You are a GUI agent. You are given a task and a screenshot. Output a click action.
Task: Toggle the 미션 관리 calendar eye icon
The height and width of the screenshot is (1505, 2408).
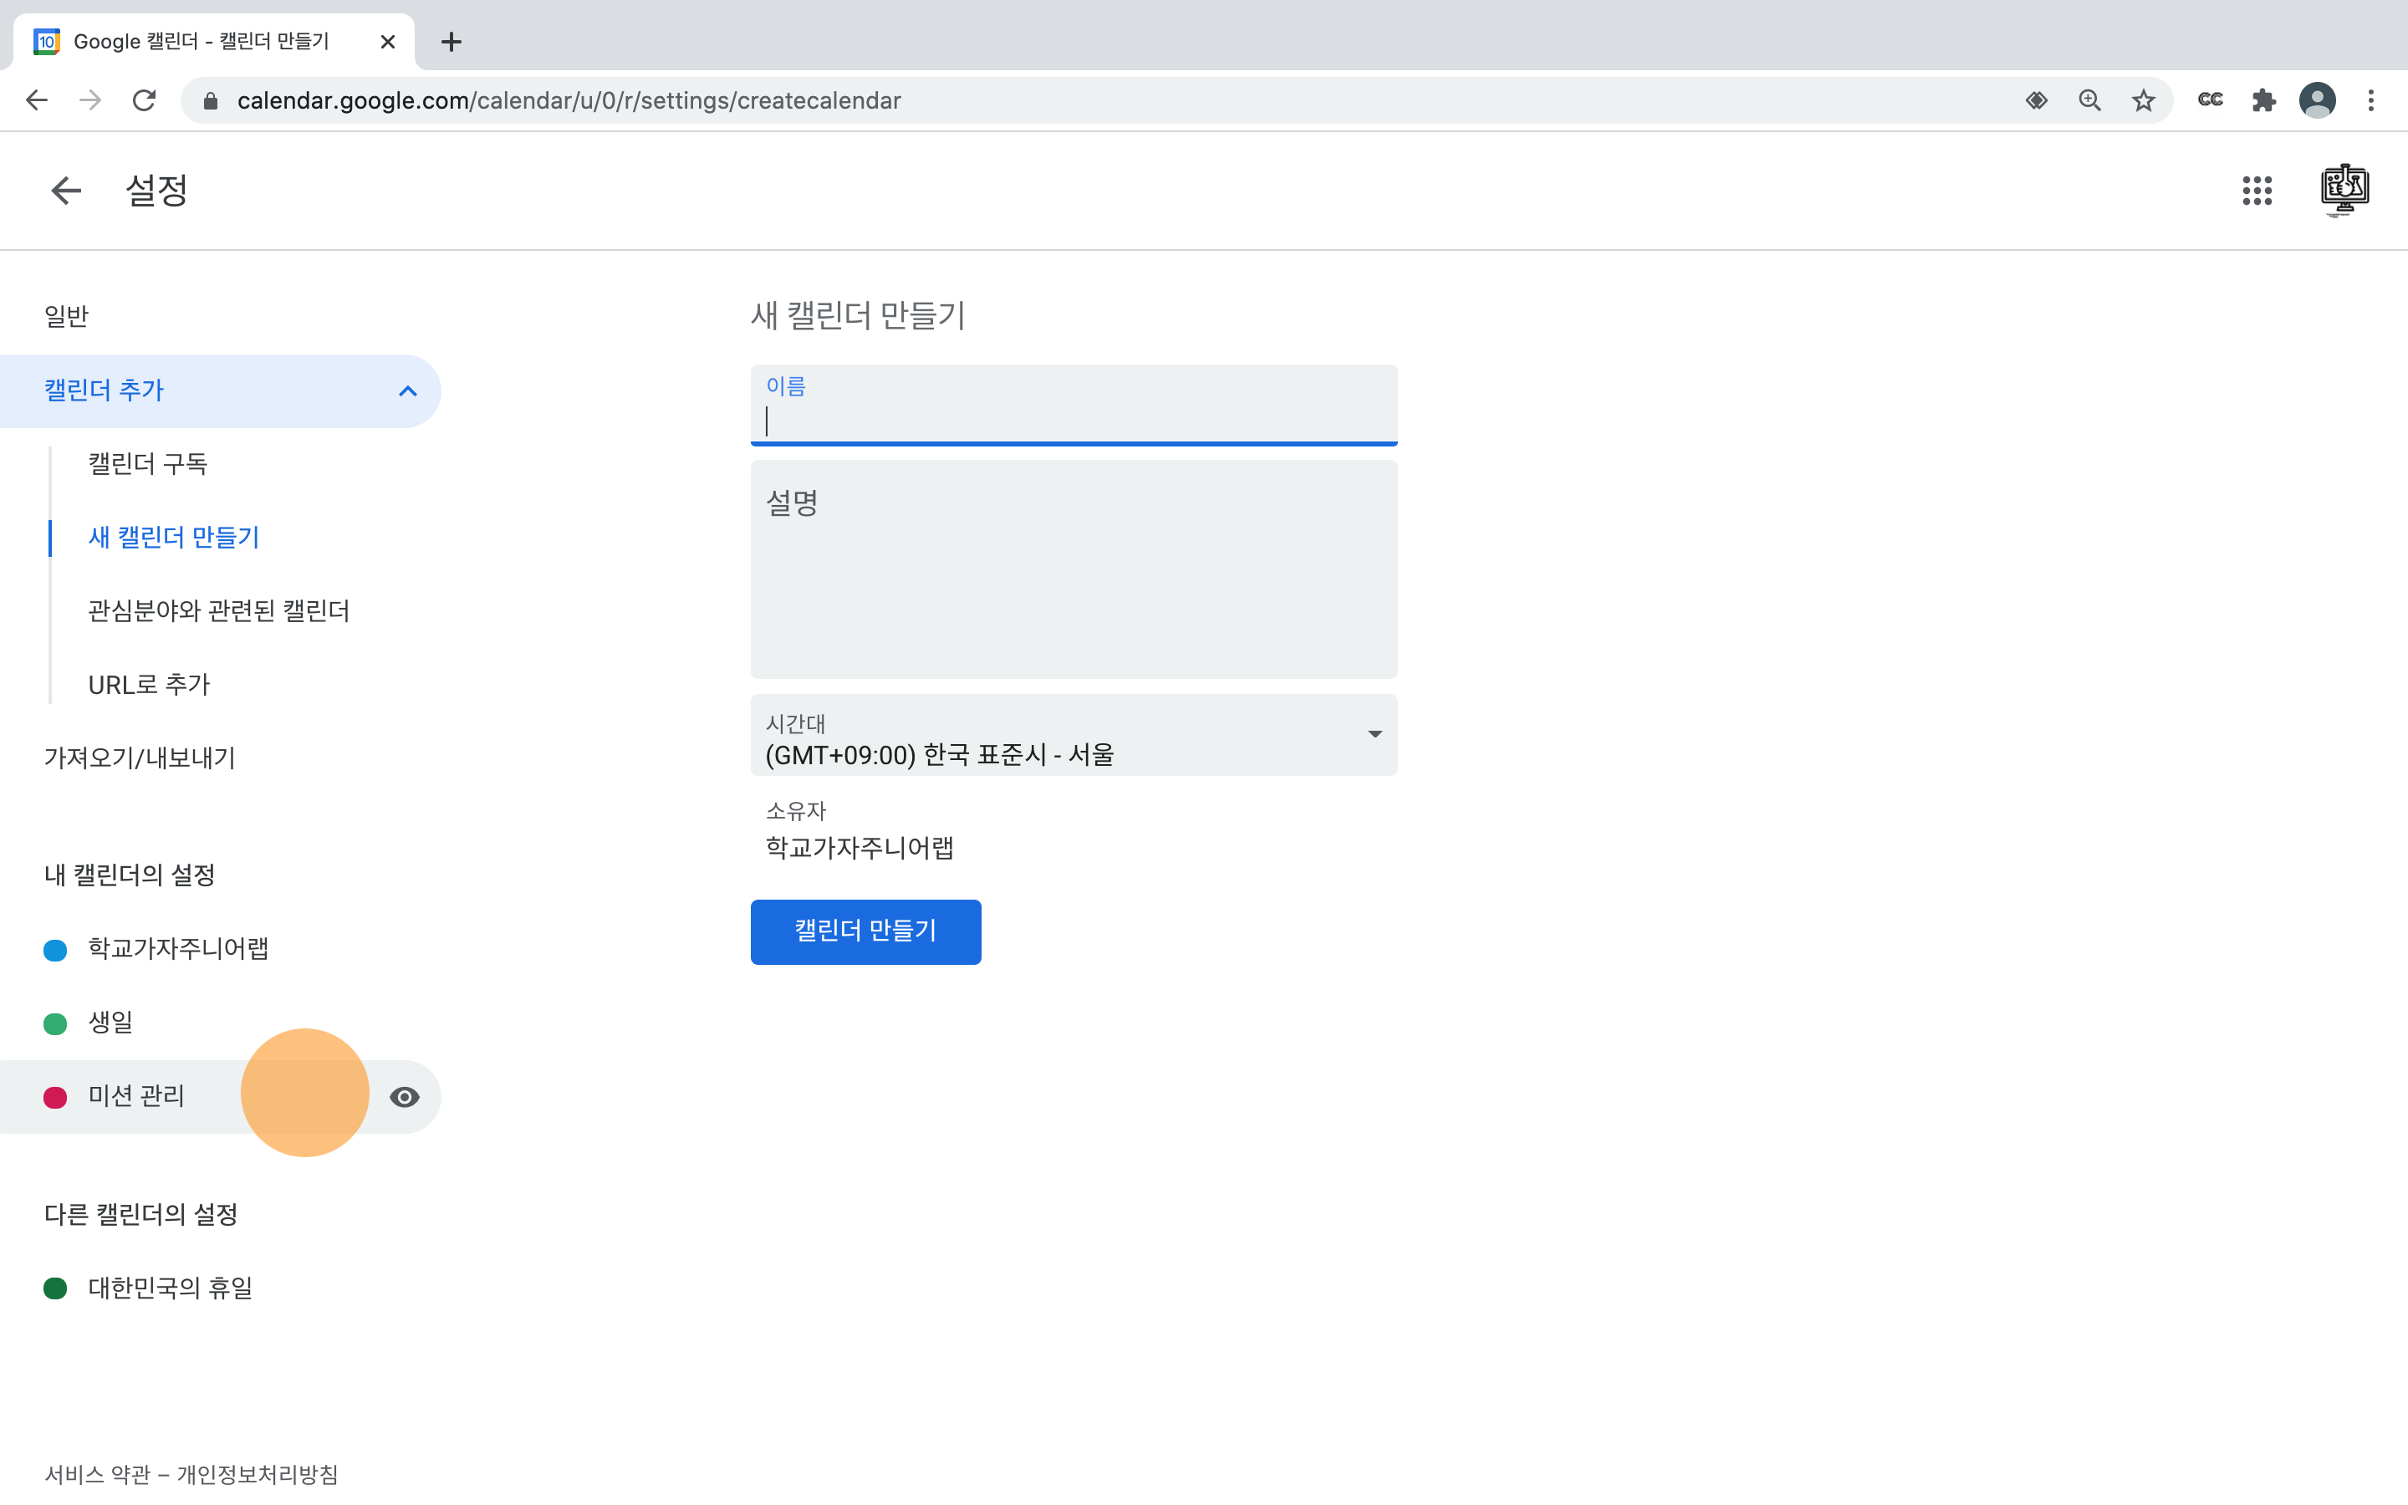(404, 1097)
